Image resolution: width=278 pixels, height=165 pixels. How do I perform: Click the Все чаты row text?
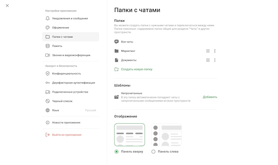pyautogui.click(x=127, y=42)
